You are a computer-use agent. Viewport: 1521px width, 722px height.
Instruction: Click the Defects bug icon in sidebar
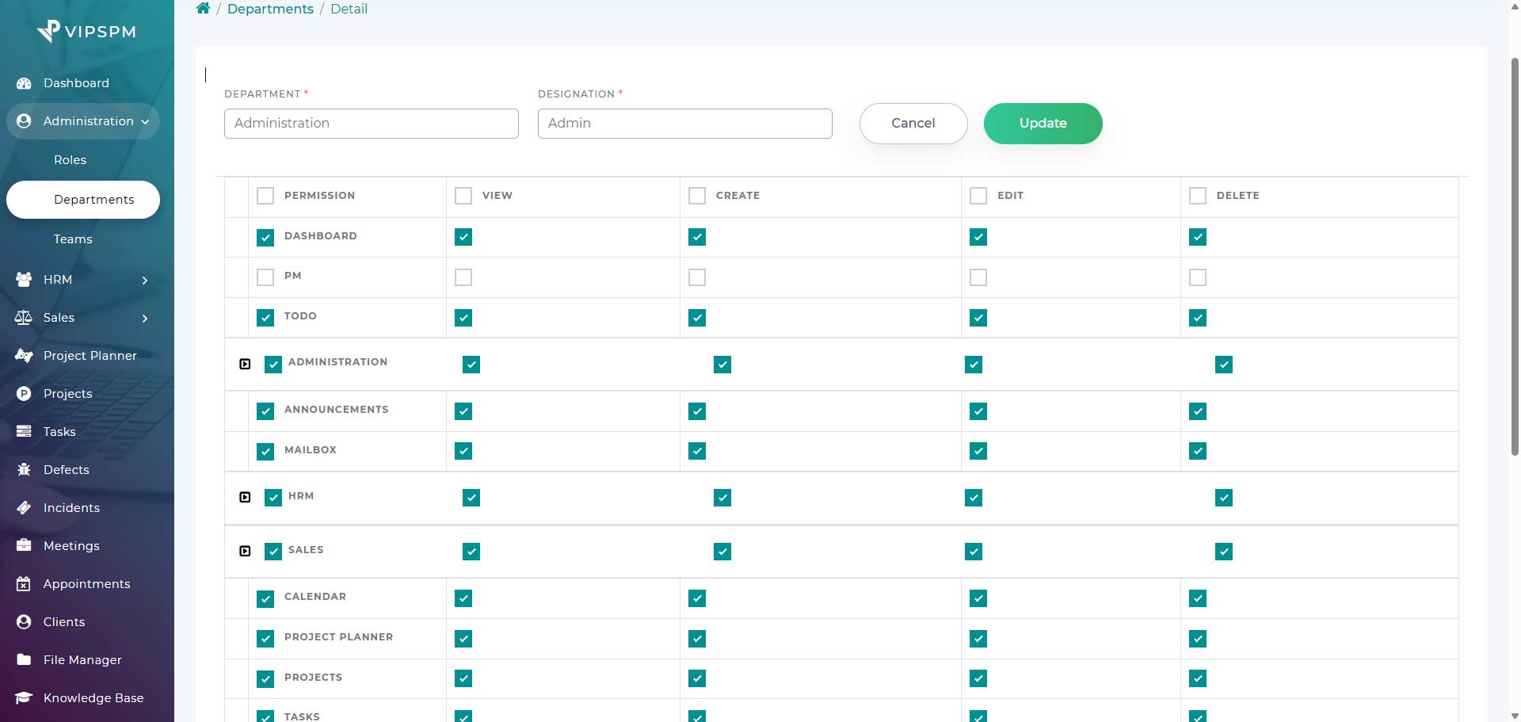tap(24, 470)
